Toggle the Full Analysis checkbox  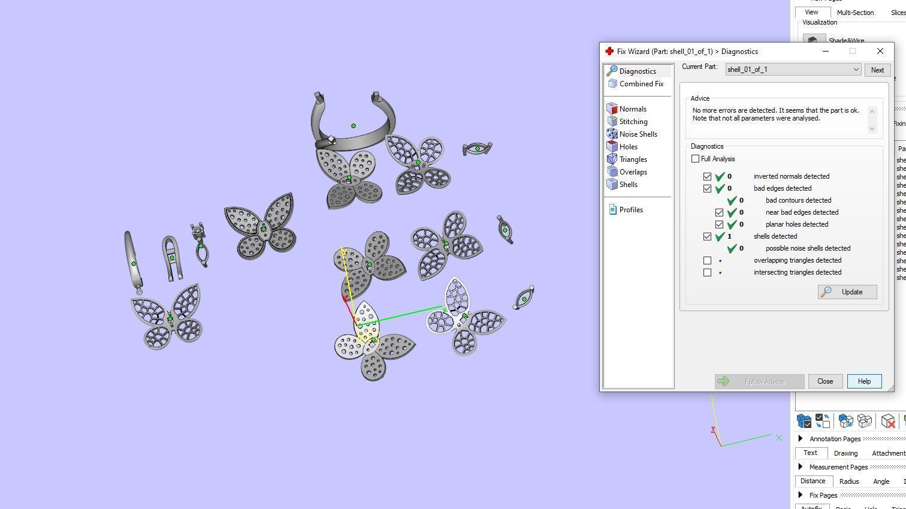coord(695,159)
